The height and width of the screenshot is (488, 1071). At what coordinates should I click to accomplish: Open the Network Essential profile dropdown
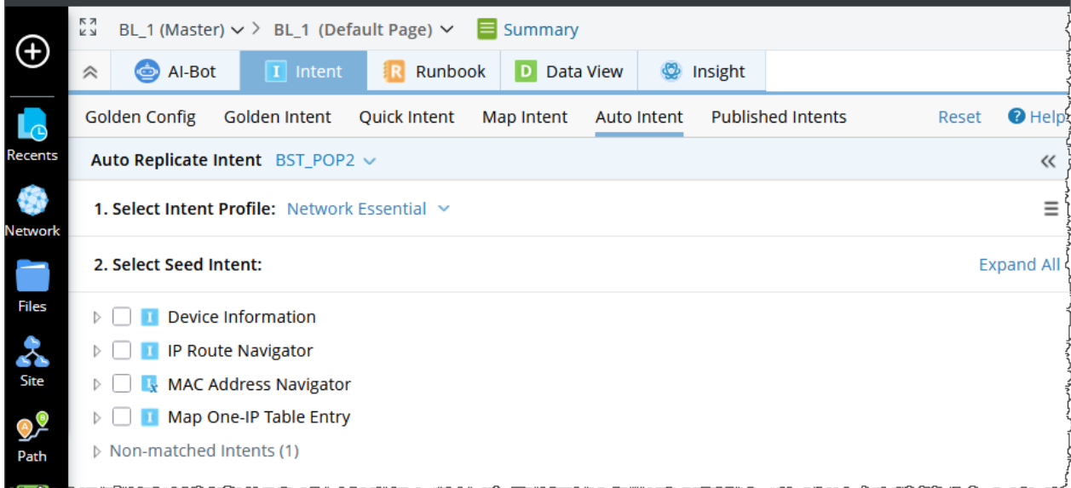coord(368,209)
